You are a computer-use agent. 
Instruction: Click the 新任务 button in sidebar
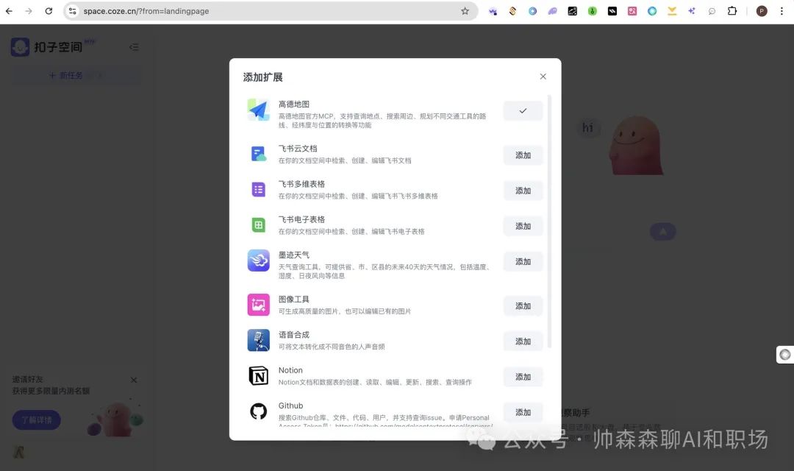(x=76, y=75)
